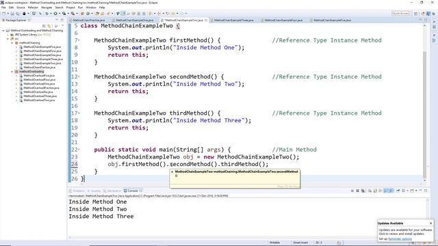Click Writable in the status bar

tap(274, 243)
